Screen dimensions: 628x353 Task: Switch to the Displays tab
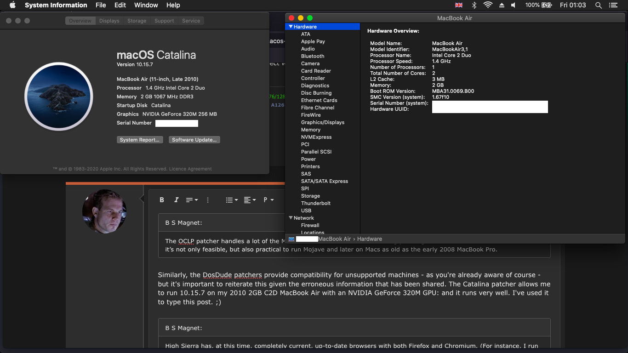[x=109, y=21]
